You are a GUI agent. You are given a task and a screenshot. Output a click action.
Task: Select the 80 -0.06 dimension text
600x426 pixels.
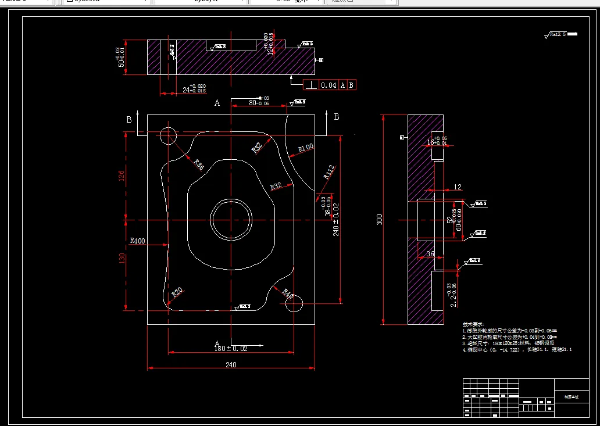[259, 101]
